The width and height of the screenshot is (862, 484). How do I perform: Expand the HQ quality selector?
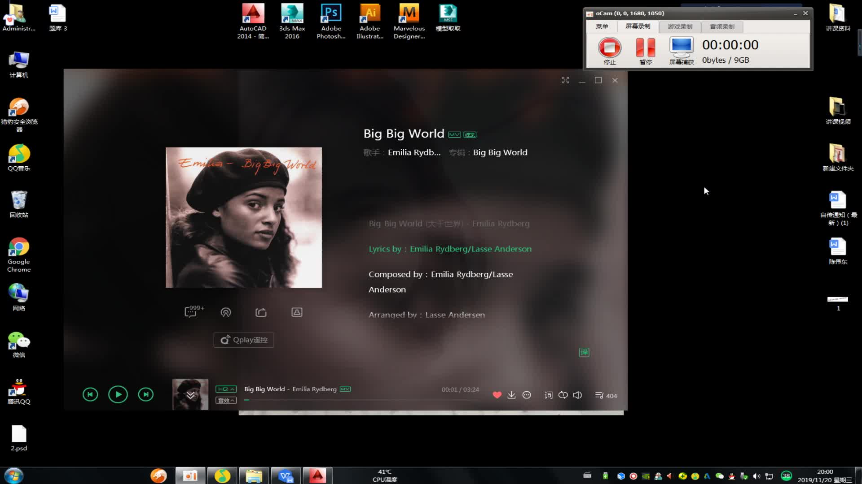point(226,389)
